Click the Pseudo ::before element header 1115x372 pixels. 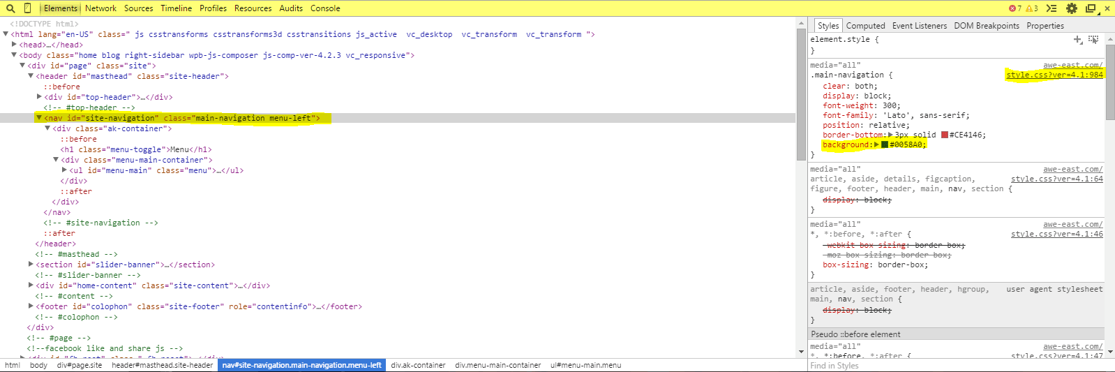[x=956, y=334]
